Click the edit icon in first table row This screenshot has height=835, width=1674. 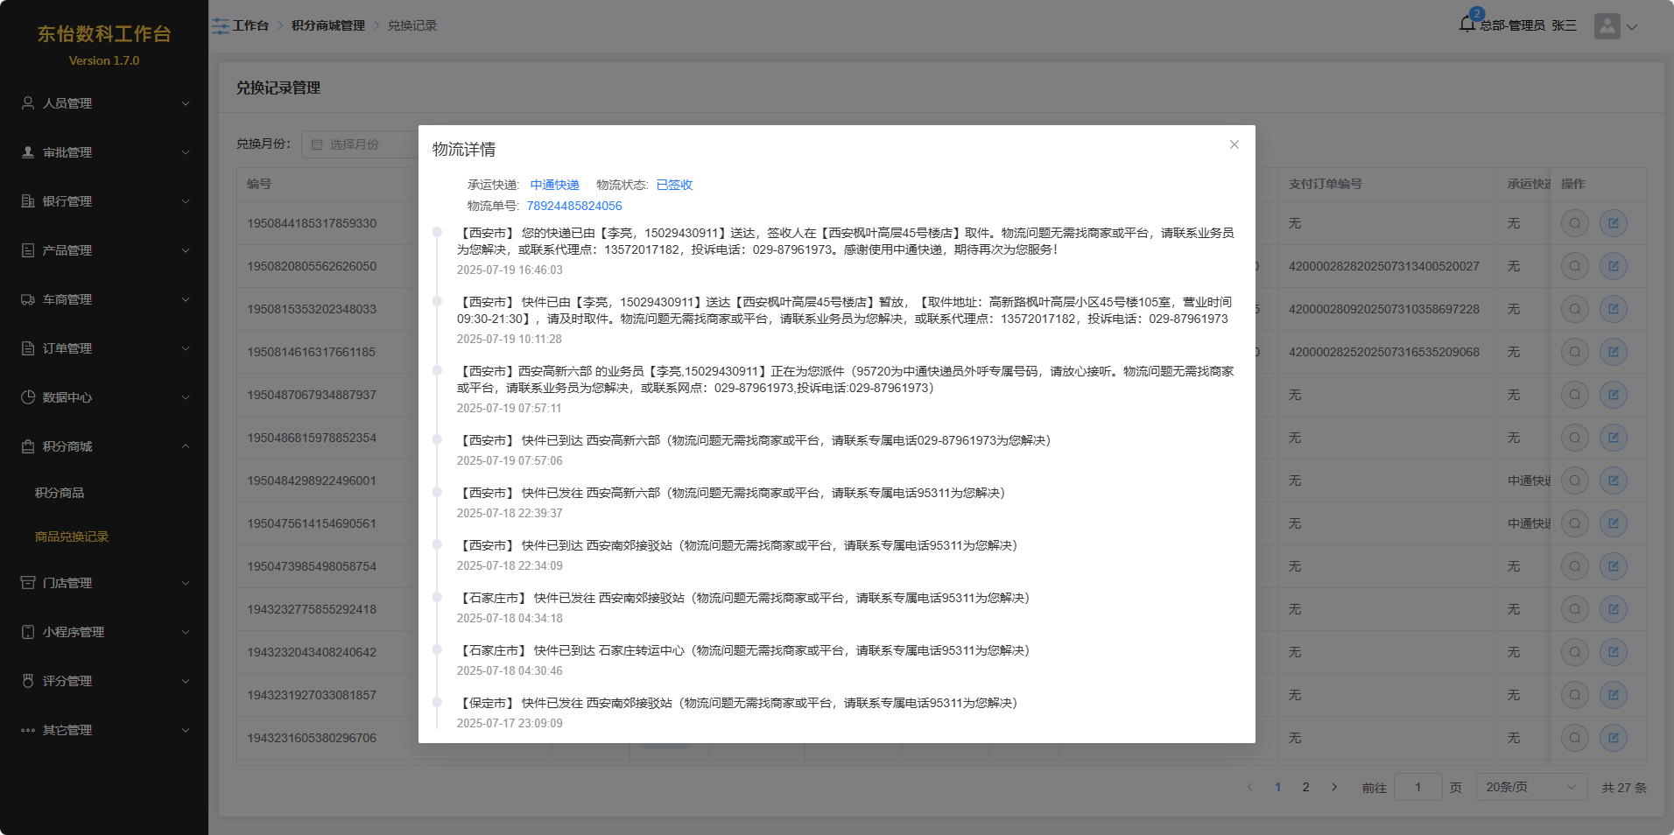(1613, 223)
